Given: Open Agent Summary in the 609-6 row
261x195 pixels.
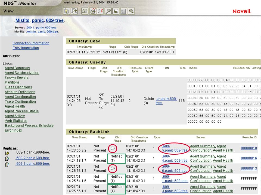Looking at the screenshot, I should 203,166.
